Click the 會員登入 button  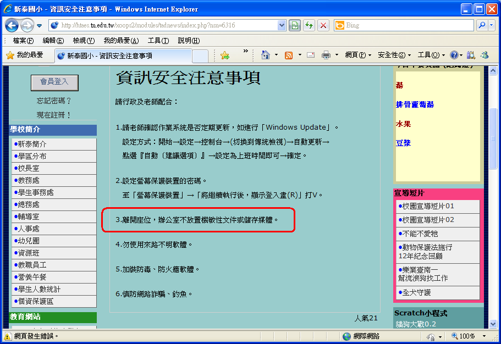point(54,82)
